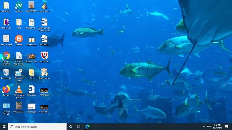Select the freedomai document icon
Screen dimensions: 232x130
click(x=31, y=22)
